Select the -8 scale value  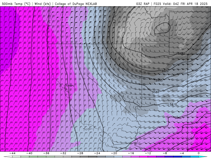(x=165, y=153)
